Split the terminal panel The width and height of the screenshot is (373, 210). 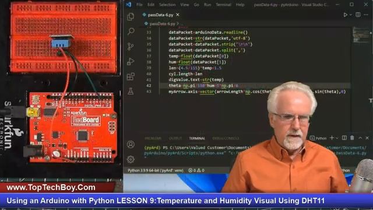344,138
